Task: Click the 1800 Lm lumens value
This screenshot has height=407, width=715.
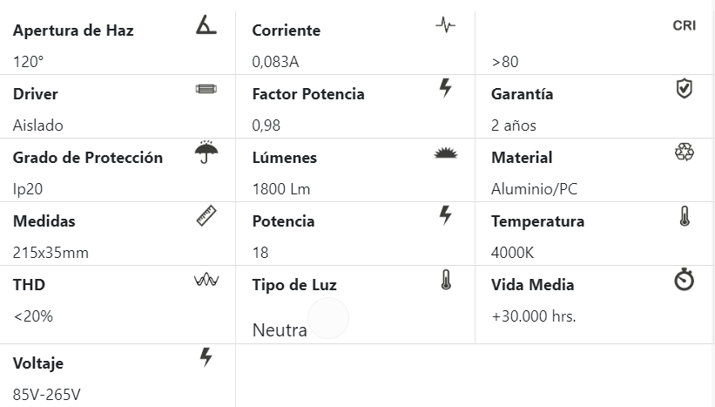Action: 281,189
